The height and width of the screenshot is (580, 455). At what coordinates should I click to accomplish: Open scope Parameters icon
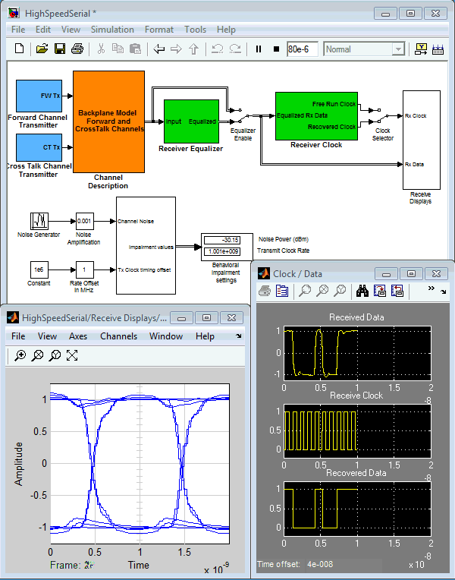(282, 290)
